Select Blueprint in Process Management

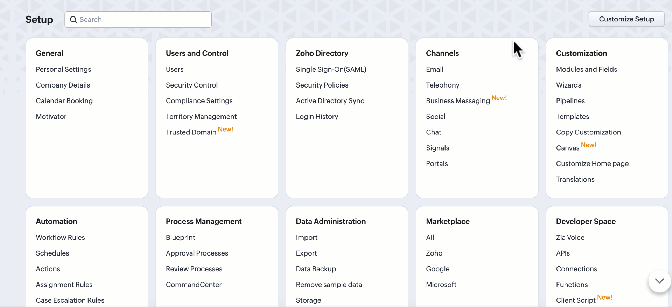pyautogui.click(x=180, y=237)
